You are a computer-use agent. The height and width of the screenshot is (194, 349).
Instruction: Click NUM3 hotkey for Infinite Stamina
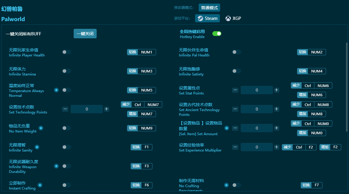point(141,71)
